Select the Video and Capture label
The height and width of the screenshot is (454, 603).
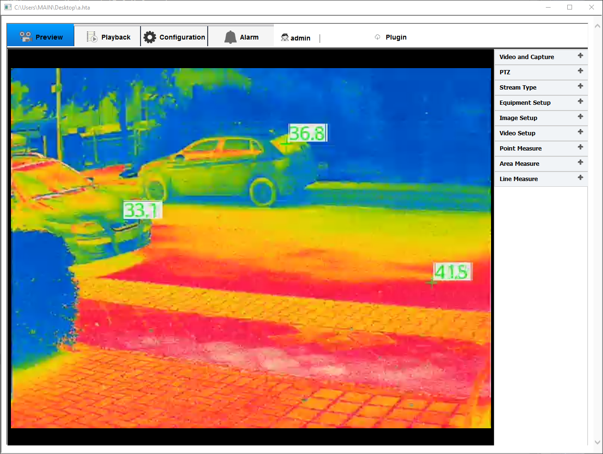pos(527,57)
